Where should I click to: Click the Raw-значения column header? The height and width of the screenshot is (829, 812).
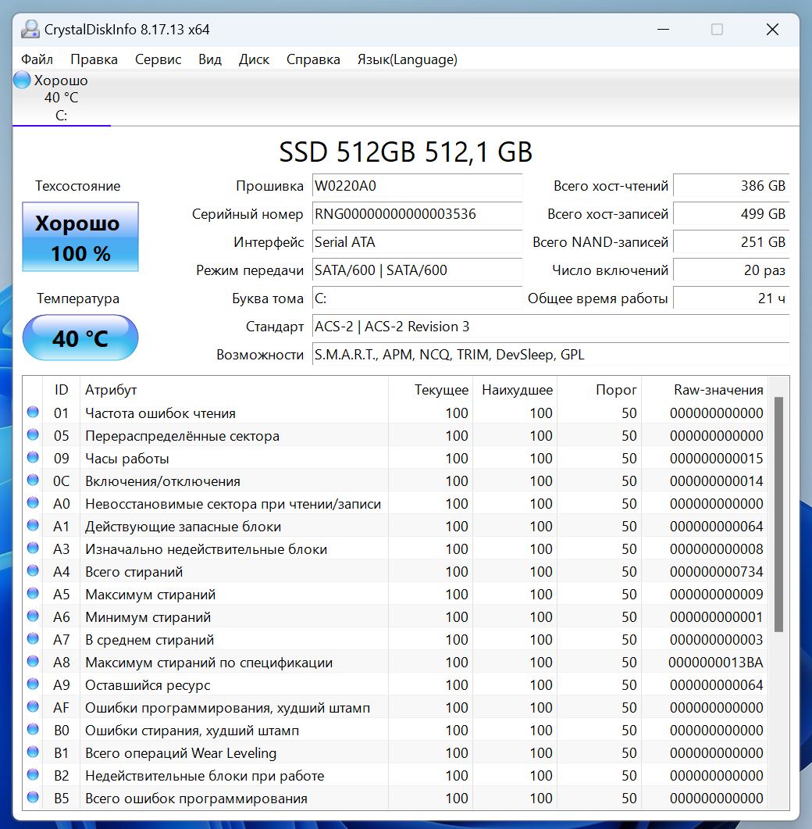tap(705, 390)
